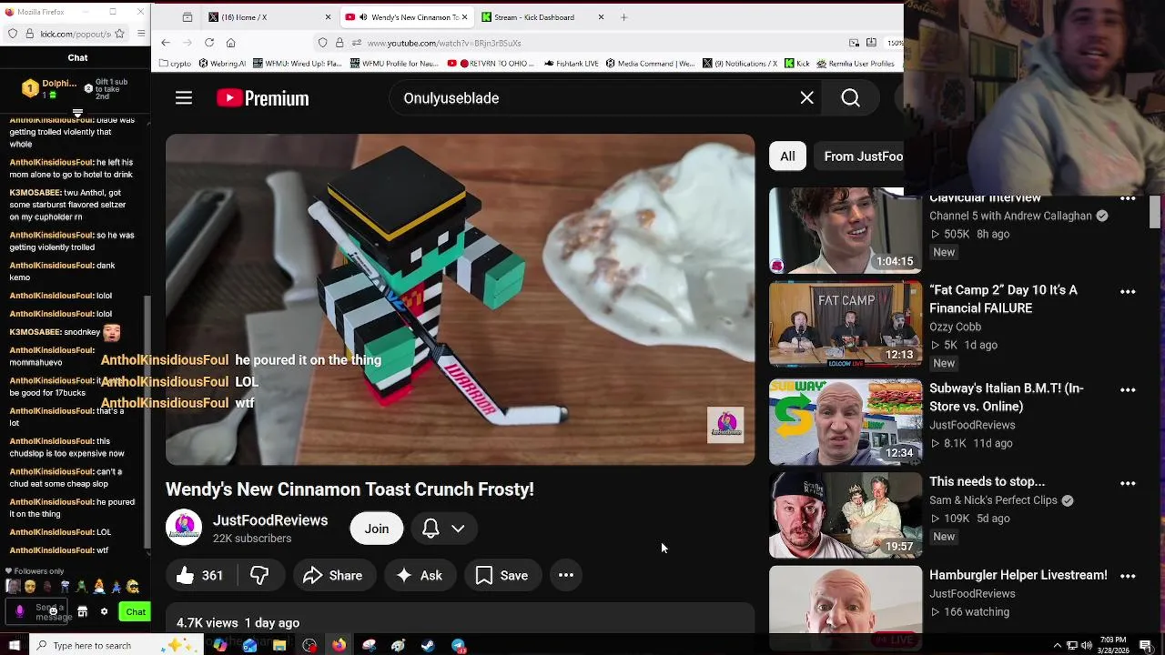This screenshot has height=655, width=1165.
Task: Open the Clavicular Interview video thumbnail
Action: (846, 231)
